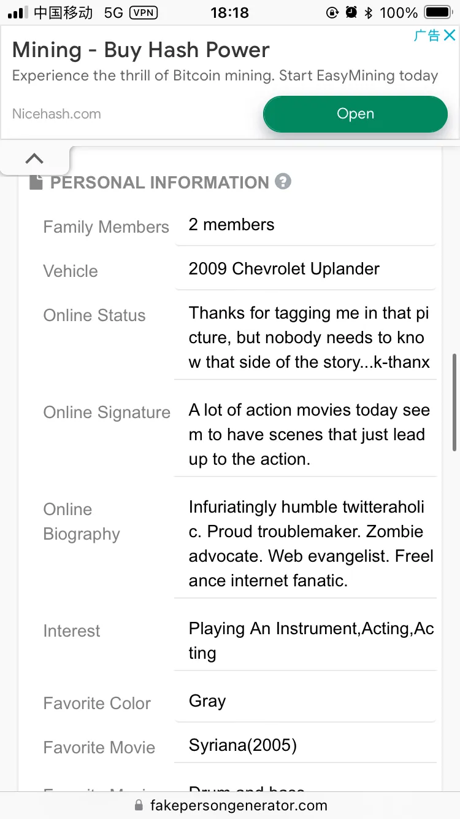This screenshot has height=819, width=460.
Task: Select the 2009 Chevrolet Uplander vehicle field
Action: coord(305,269)
